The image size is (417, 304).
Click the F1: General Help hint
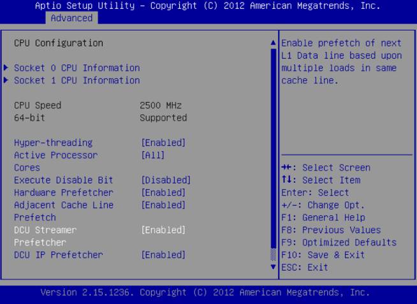pos(323,217)
